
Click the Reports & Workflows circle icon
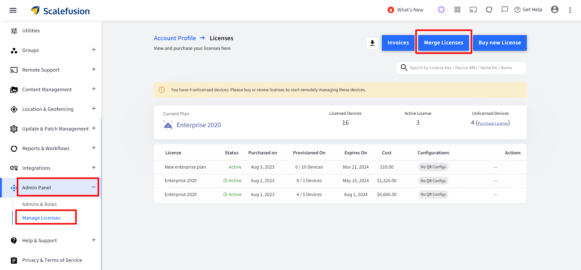(x=14, y=149)
